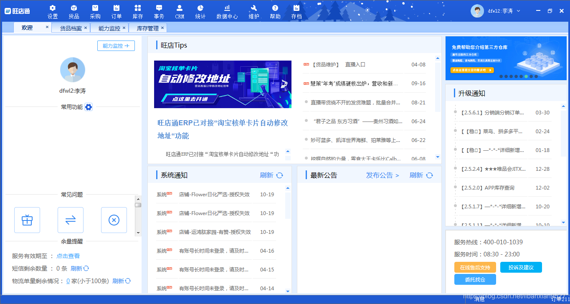Click down arrow of 常见问题 scrollbar
570x304 pixels.
coord(138,233)
